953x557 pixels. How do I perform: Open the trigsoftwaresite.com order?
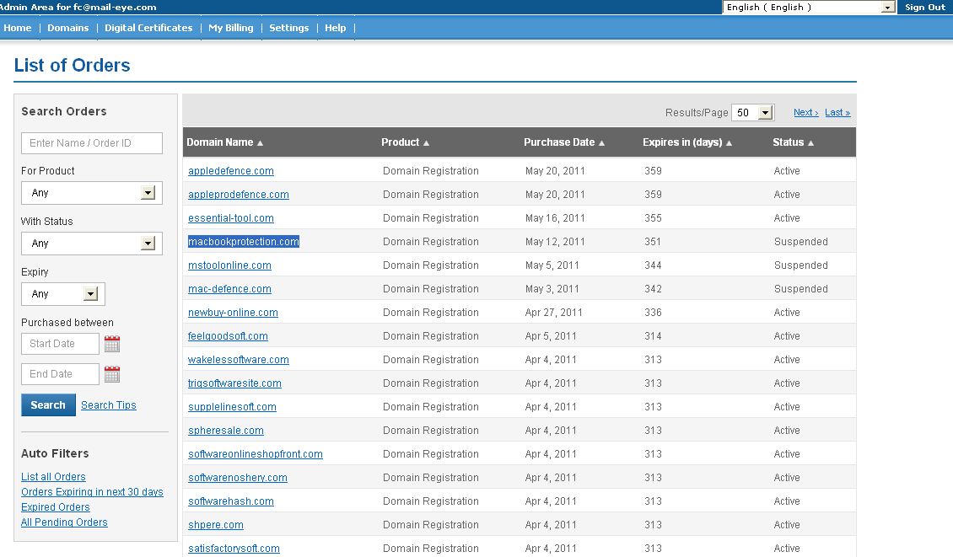[234, 384]
